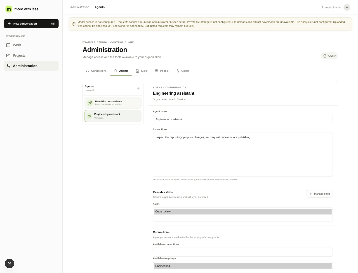This screenshot has width=358, height=273.
Task: Click the activity pulse icon on Usage tab
Action: [x=178, y=71]
